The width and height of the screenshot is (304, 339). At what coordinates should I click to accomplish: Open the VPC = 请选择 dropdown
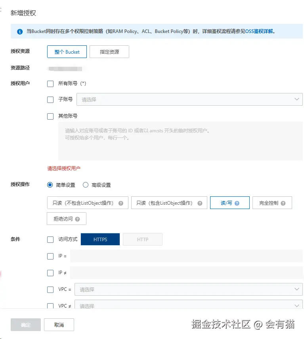pyautogui.click(x=189, y=289)
